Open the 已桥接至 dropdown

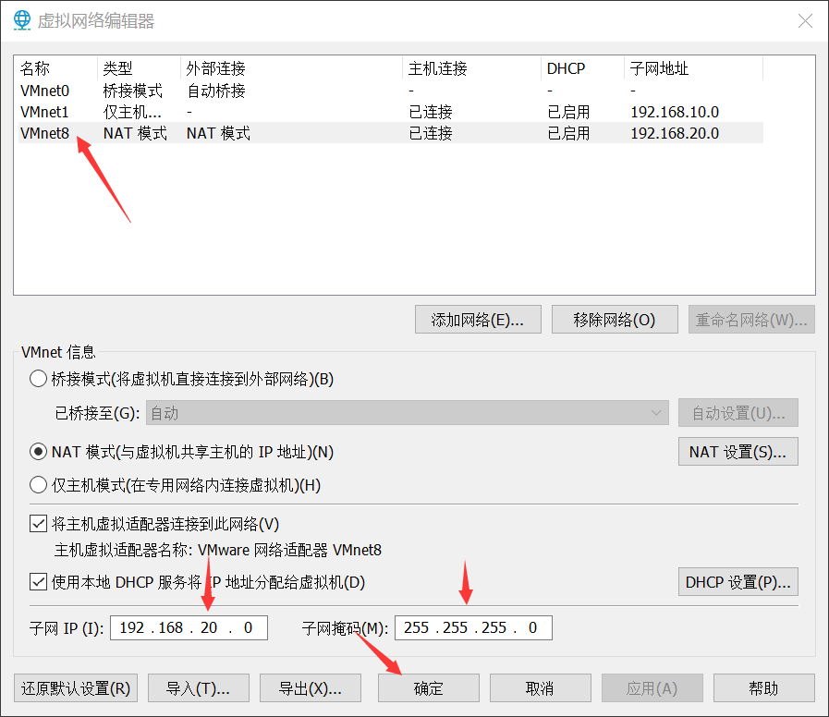407,413
